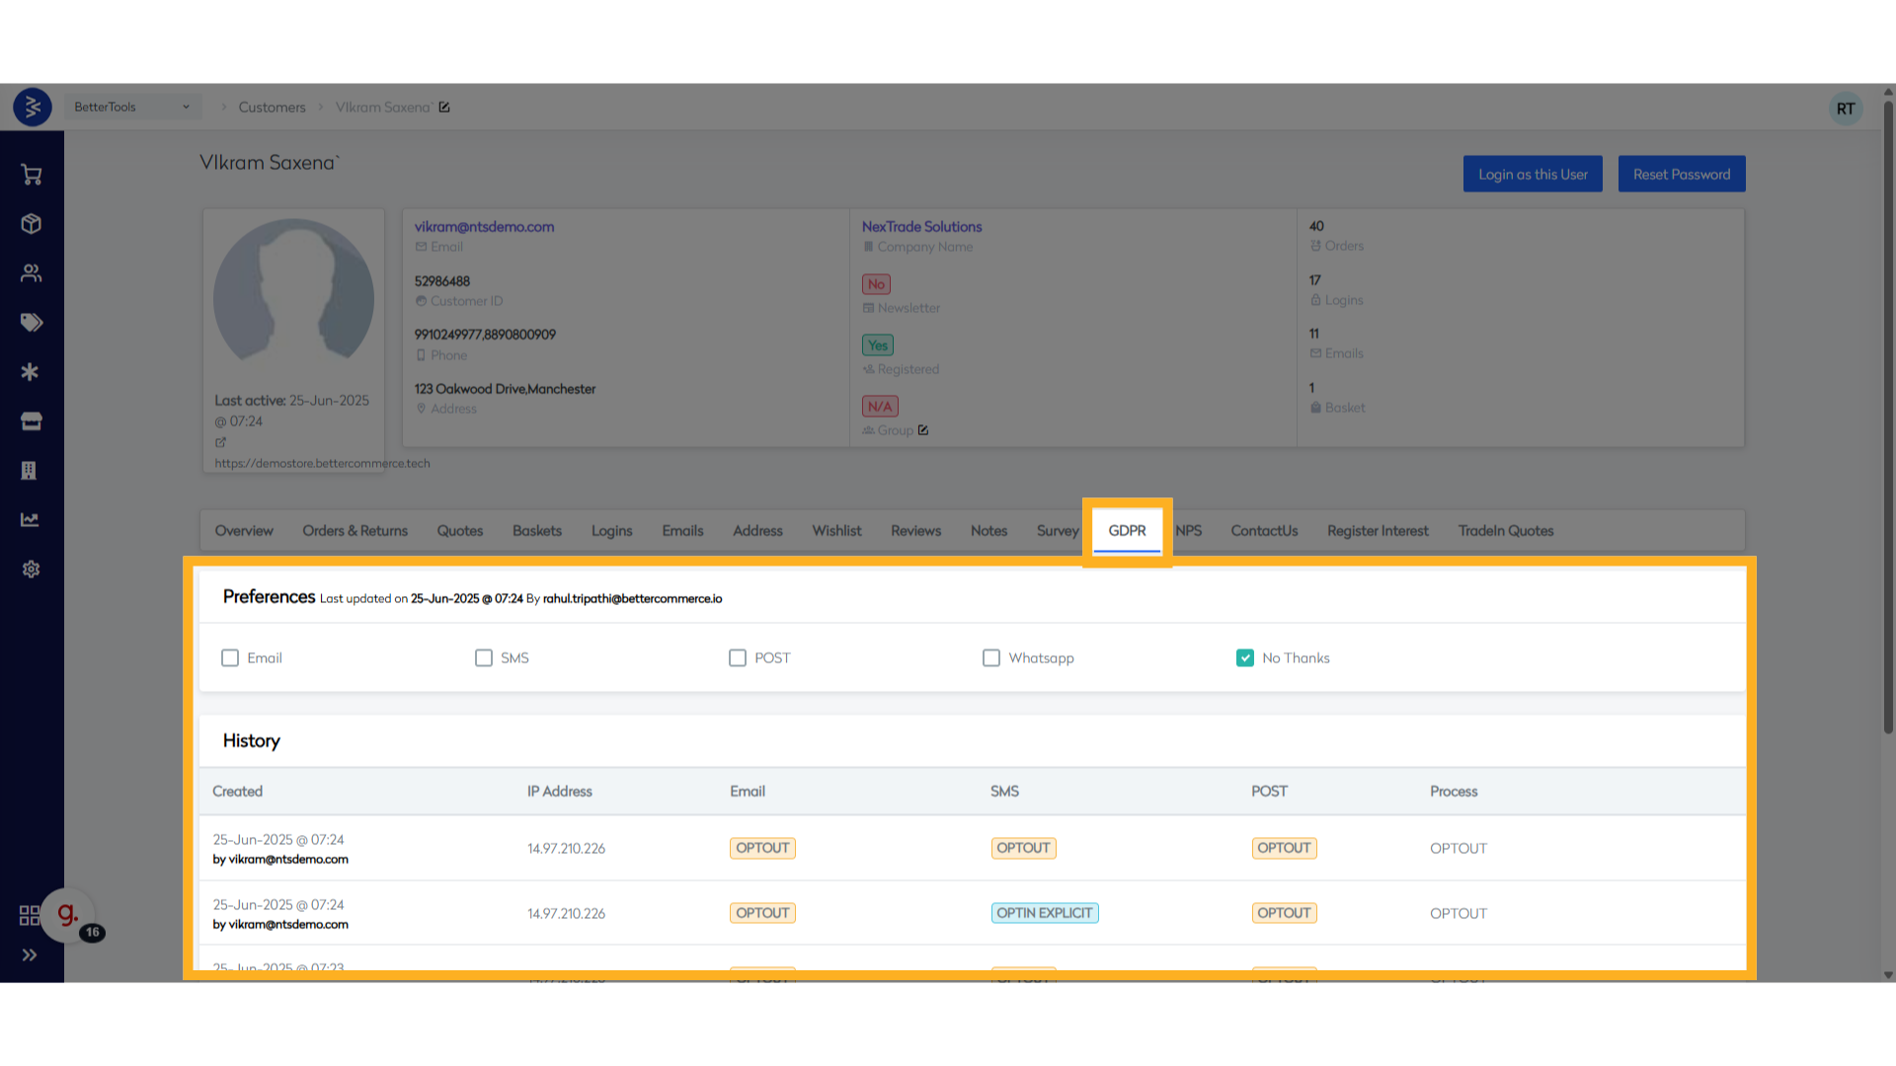Screen dimensions: 1896x1066
Task: Open the products box sidebar icon
Action: click(32, 224)
